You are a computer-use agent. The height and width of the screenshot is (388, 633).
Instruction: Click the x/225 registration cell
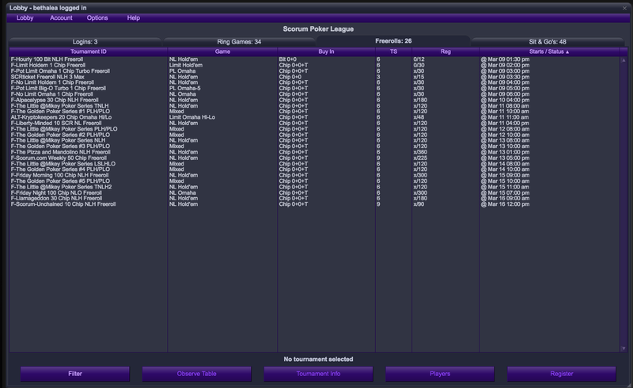[420, 158]
